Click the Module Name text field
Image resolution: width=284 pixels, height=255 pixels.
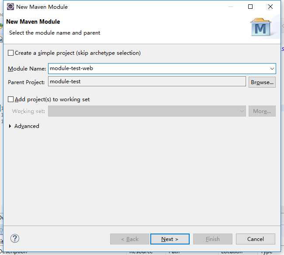[162, 69]
